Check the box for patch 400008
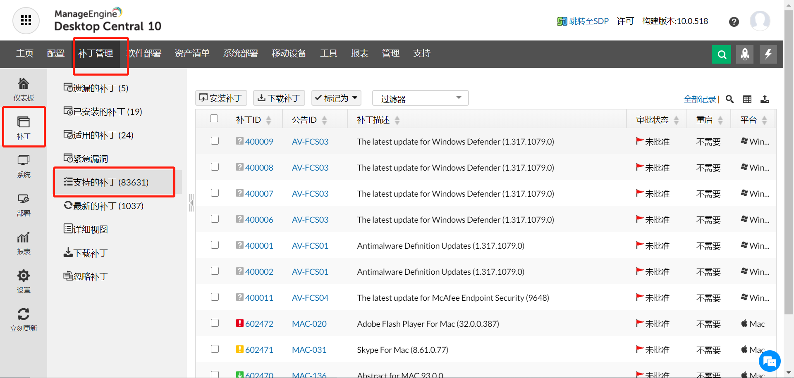The width and height of the screenshot is (794, 378). [215, 167]
